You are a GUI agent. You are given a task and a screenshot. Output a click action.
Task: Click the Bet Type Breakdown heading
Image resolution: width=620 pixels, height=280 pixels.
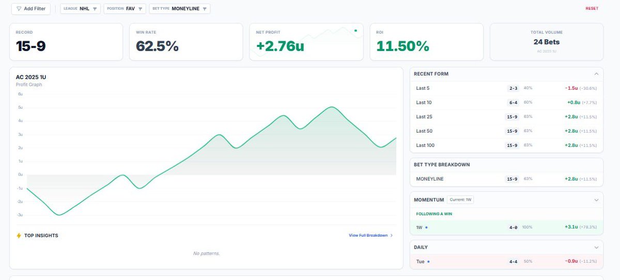pos(442,165)
